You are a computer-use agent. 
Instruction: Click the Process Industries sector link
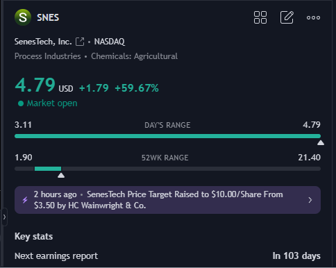click(x=48, y=56)
